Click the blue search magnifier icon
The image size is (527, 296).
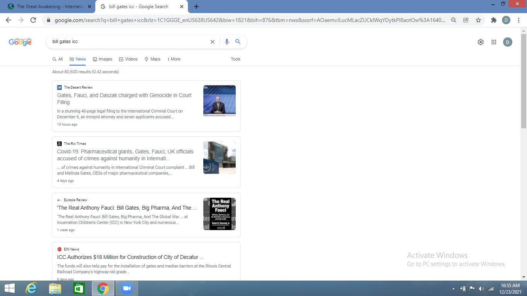click(238, 42)
